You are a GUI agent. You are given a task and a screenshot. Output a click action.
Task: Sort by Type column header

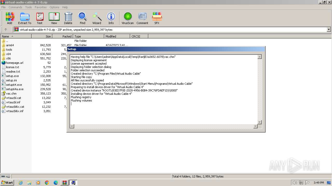pyautogui.click(x=88, y=36)
